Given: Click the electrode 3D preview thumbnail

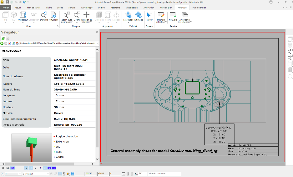Looking at the screenshot, I should pos(31,148).
